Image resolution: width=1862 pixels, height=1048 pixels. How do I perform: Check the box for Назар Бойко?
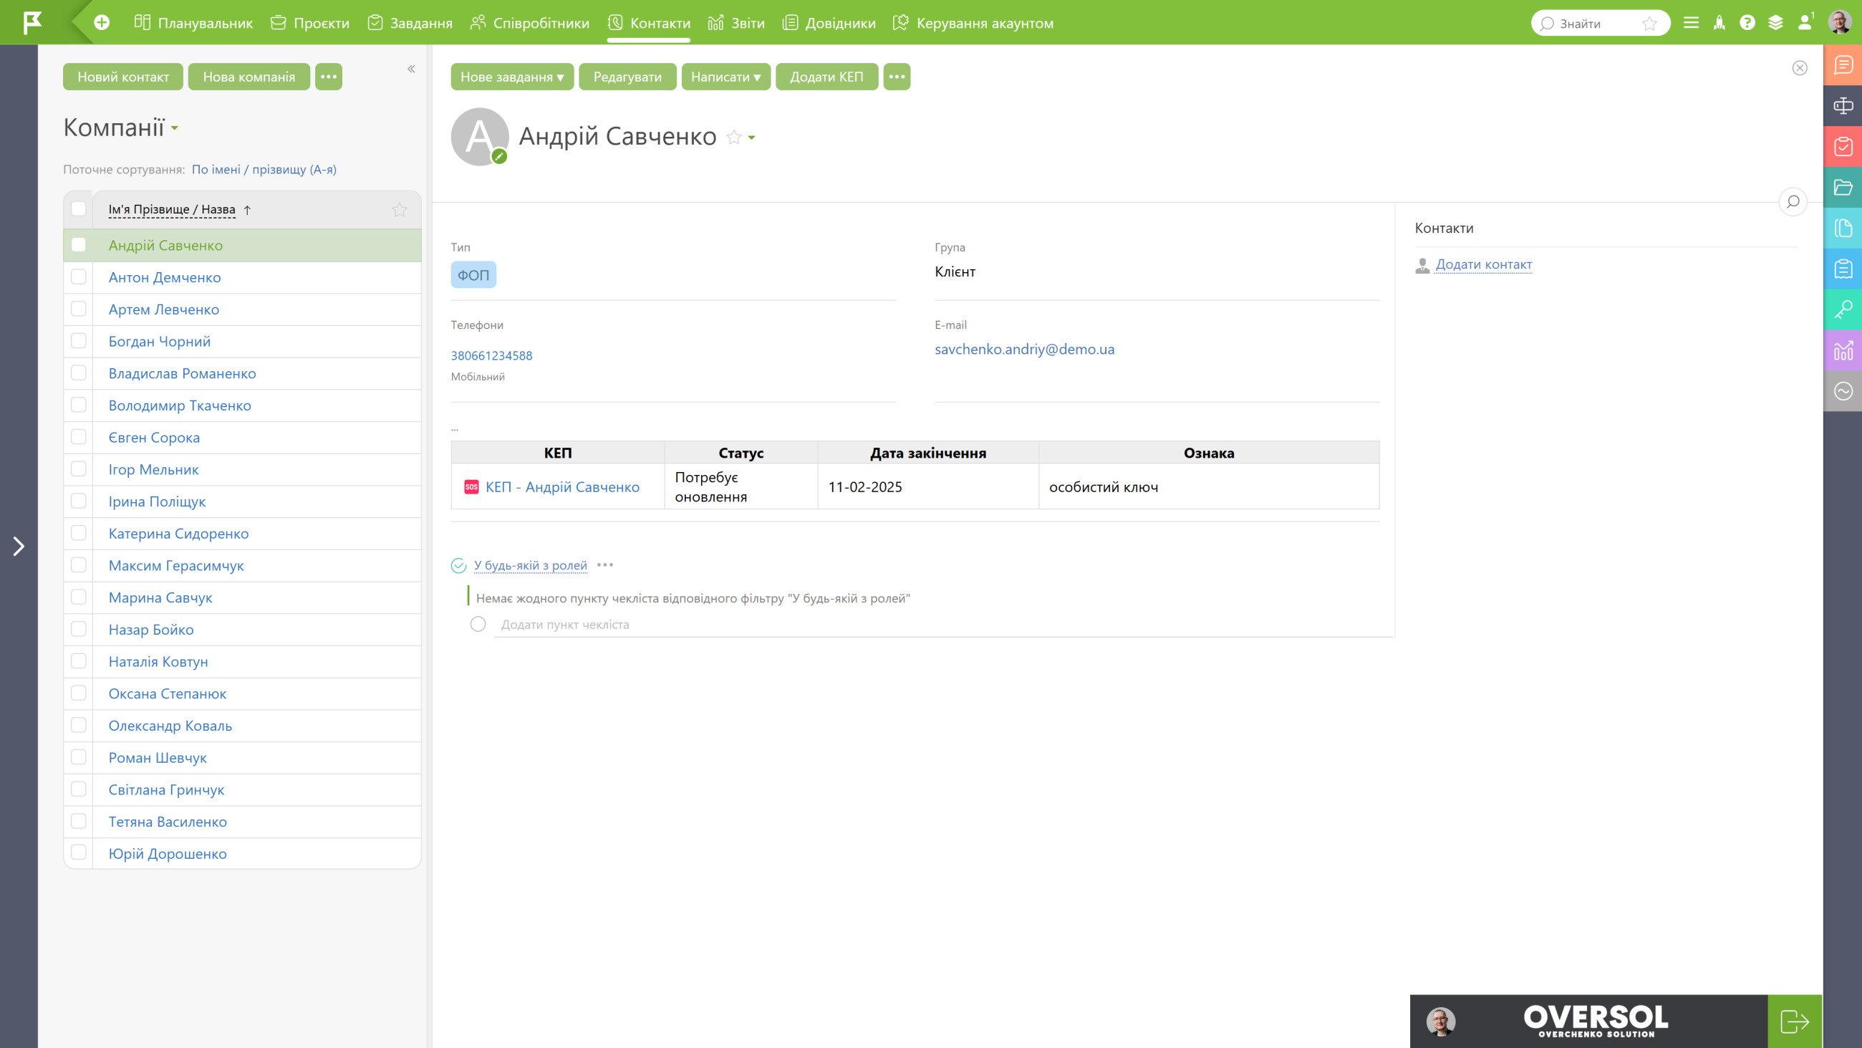[x=79, y=629]
